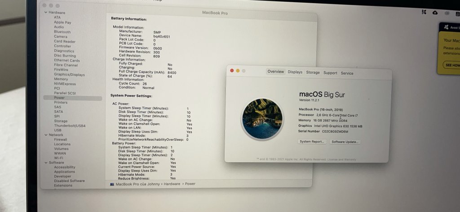Screen dimensions: 460x212
Task: Select ATA in the sidebar
Action: pyautogui.click(x=57, y=17)
